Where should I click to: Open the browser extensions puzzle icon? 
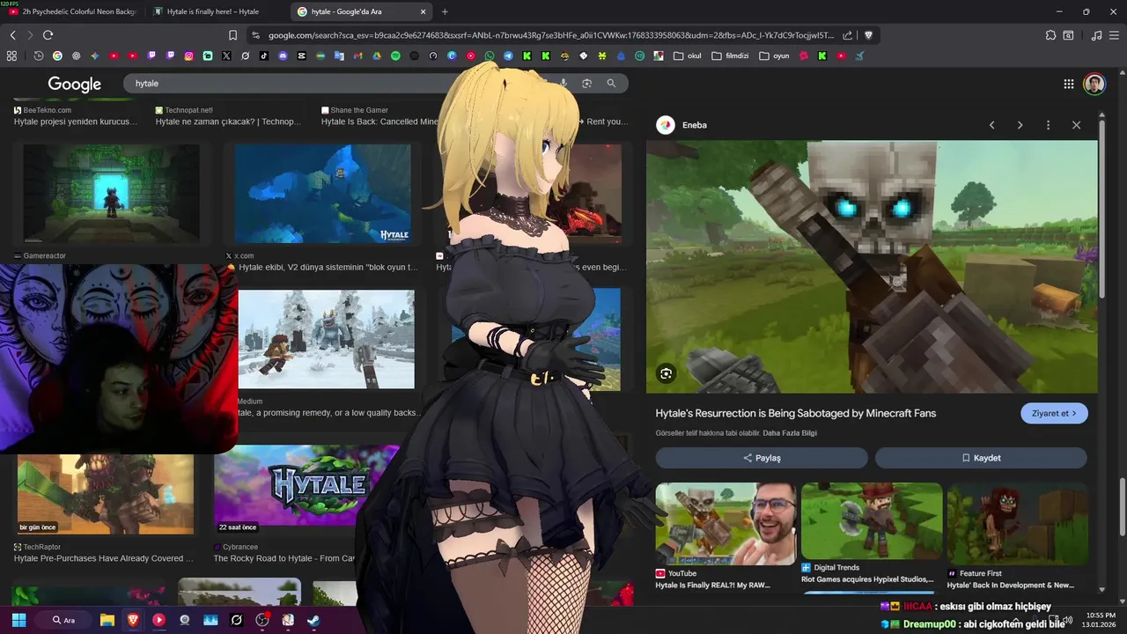pos(1050,35)
